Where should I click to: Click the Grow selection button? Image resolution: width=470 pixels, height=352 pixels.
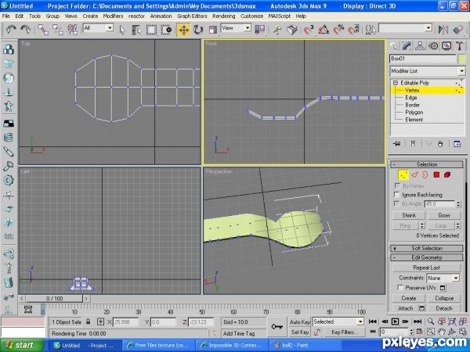[444, 215]
